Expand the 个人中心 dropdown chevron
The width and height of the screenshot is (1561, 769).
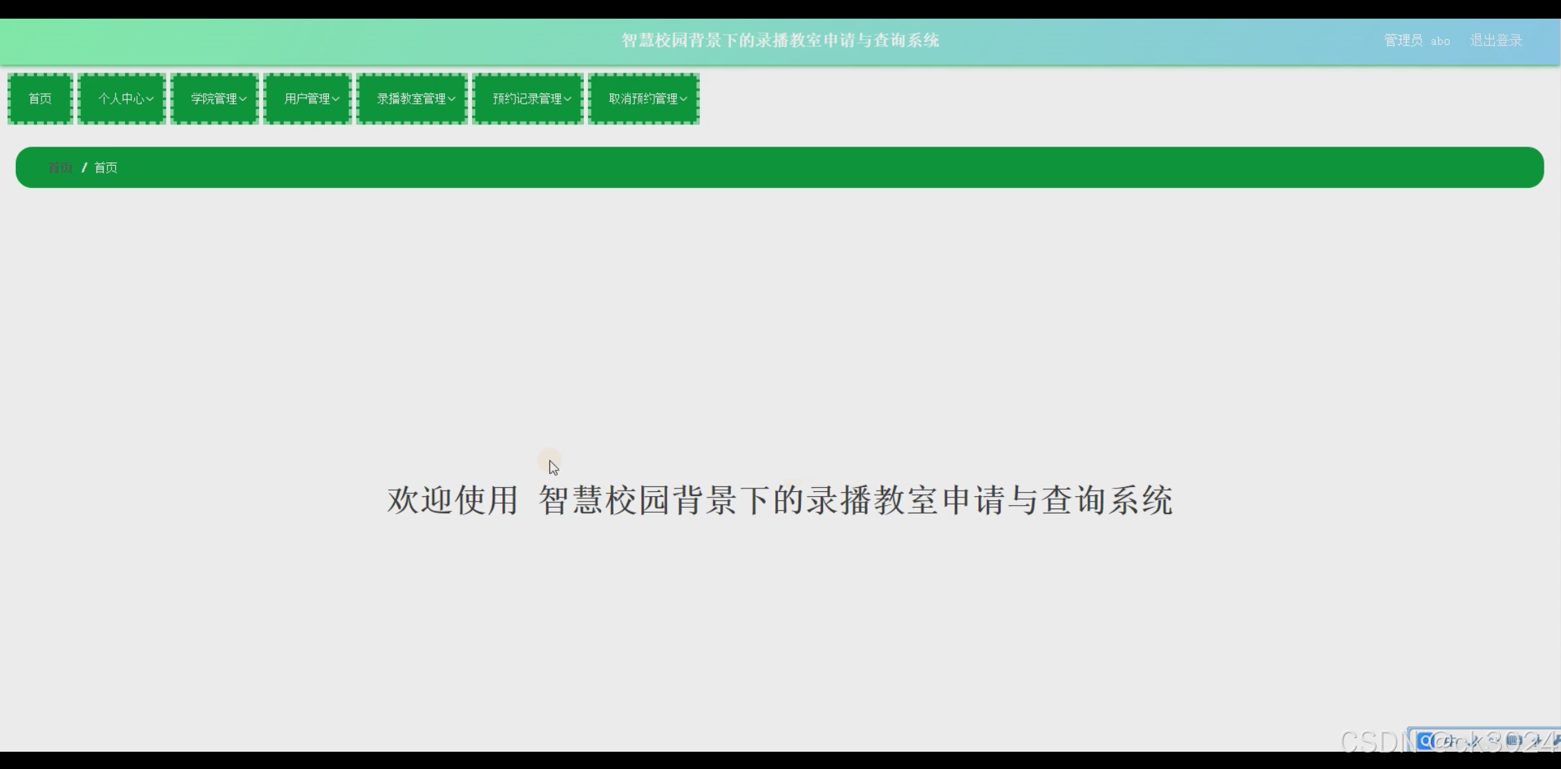pos(150,99)
